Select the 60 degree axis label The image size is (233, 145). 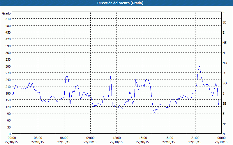9,120
